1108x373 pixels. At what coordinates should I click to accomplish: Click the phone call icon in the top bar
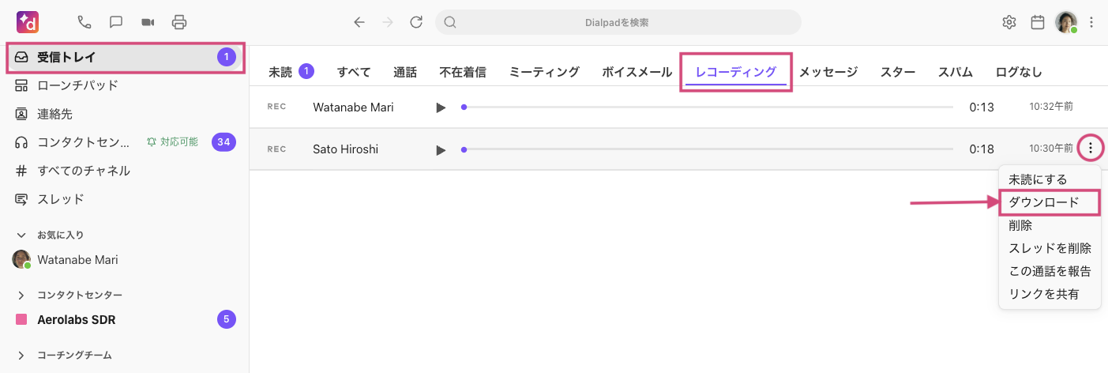(84, 22)
